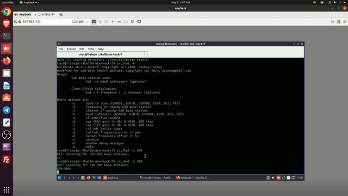Click the AnyDesk keyboard toolbar icon
The height and width of the screenshot is (196, 348).
119,22
